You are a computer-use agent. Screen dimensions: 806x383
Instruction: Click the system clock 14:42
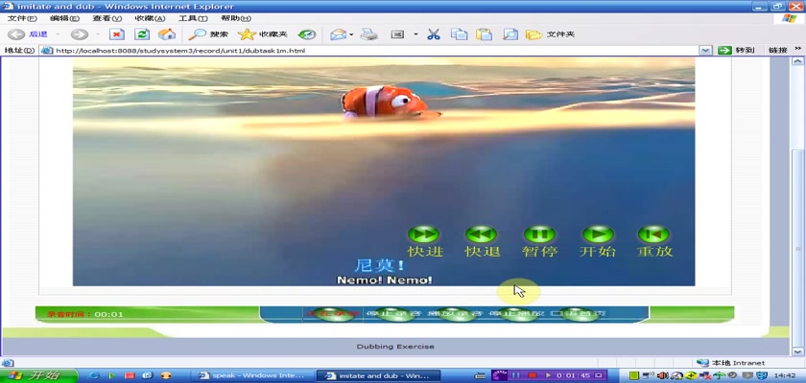click(786, 376)
